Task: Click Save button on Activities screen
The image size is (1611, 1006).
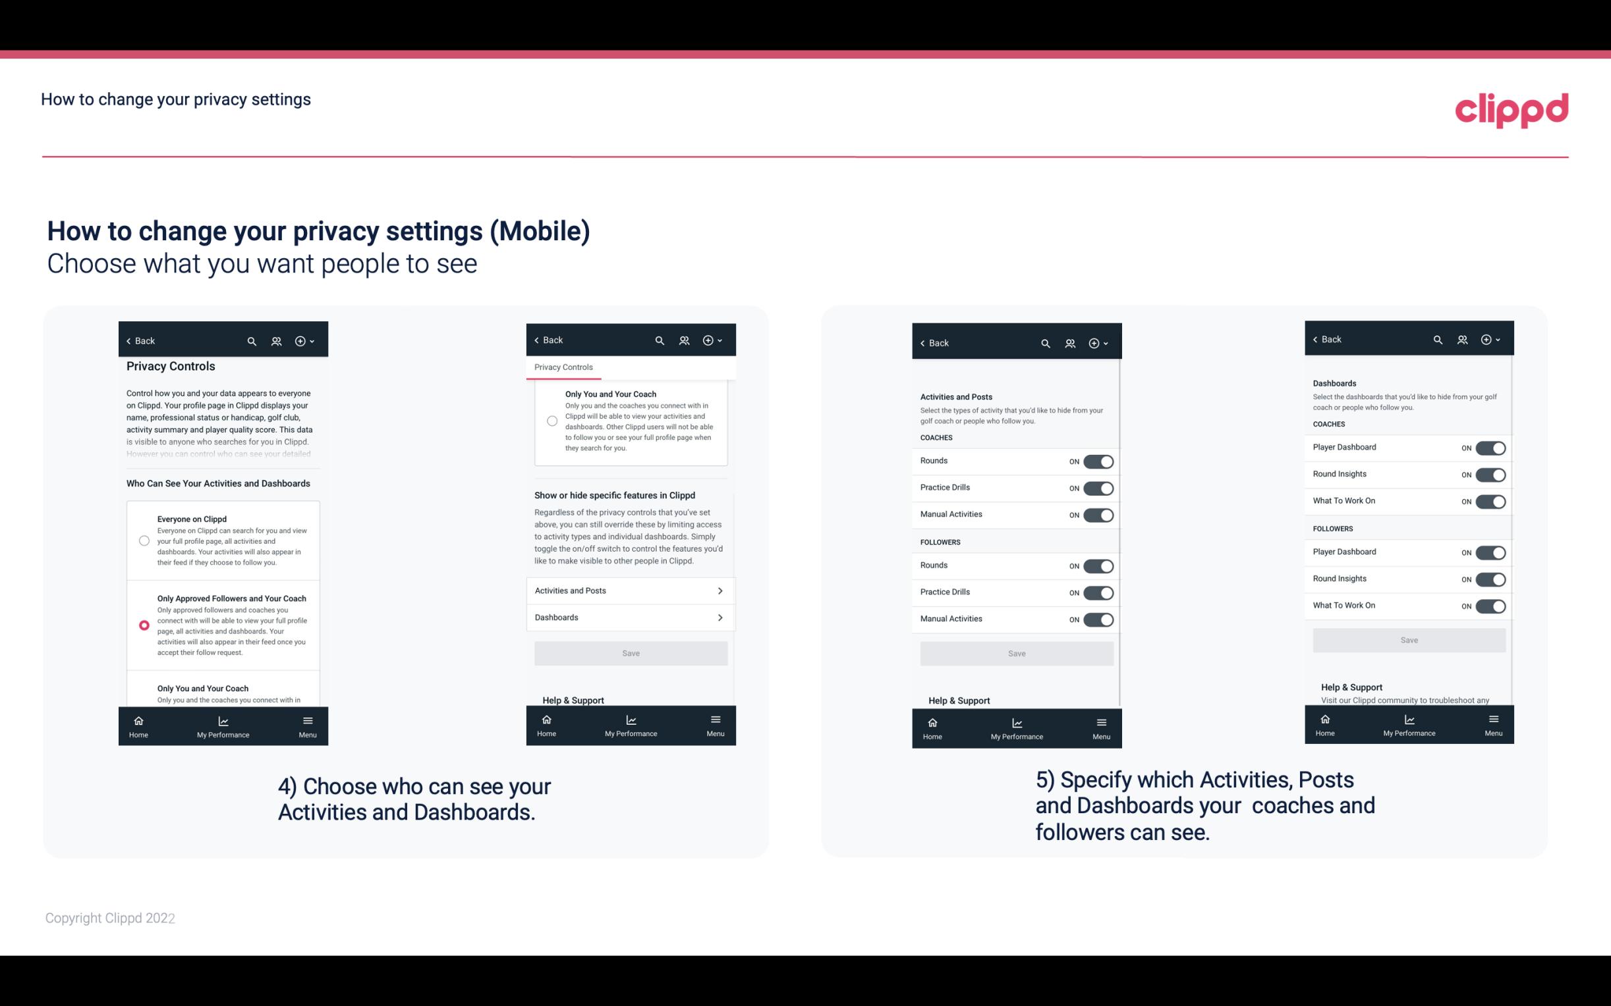Action: [1016, 652]
